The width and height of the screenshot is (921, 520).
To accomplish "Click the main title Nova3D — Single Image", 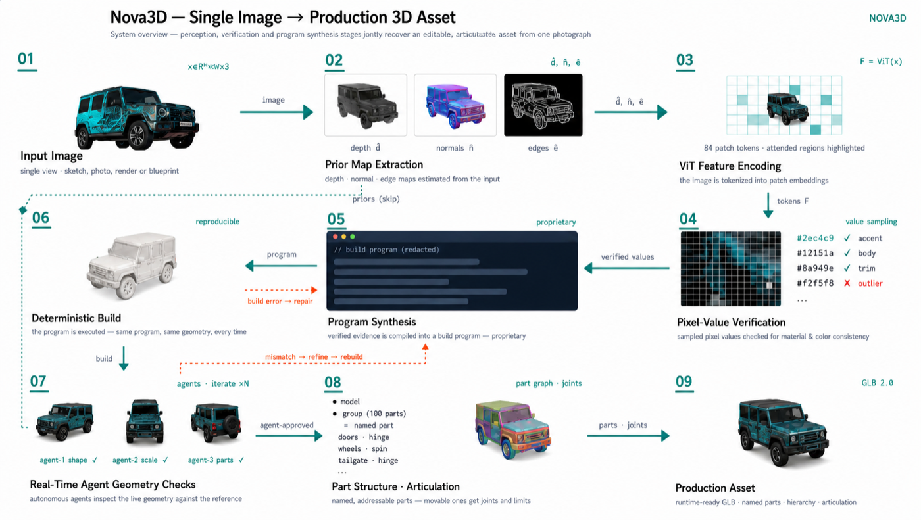I will pyautogui.click(x=283, y=17).
